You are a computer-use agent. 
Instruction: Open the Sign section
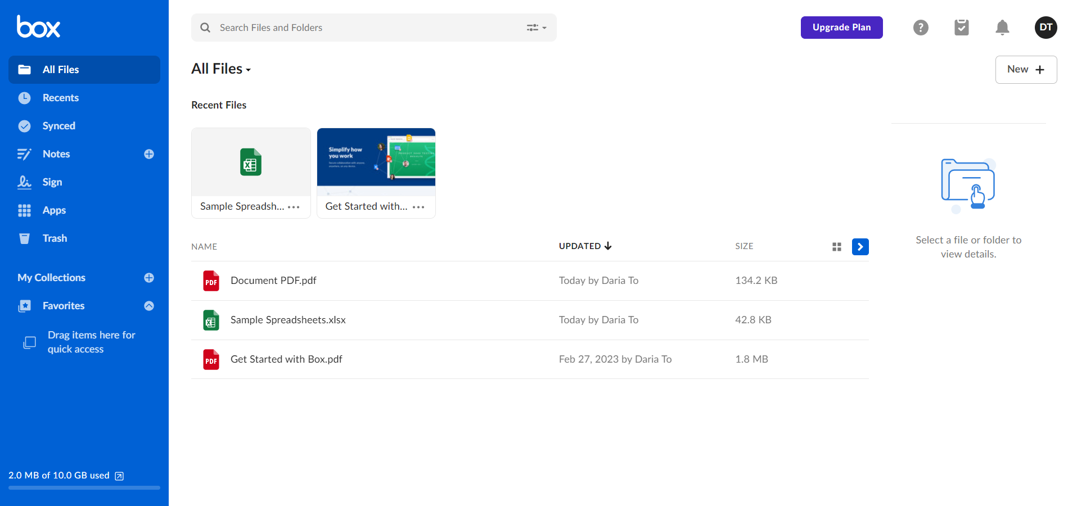coord(84,182)
